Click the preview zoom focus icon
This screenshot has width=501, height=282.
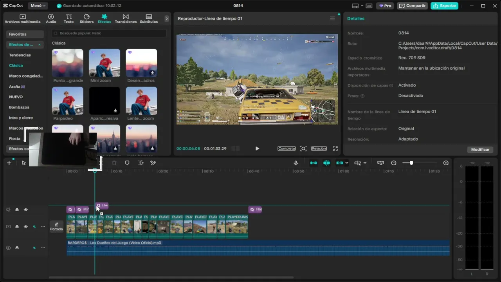(x=303, y=149)
